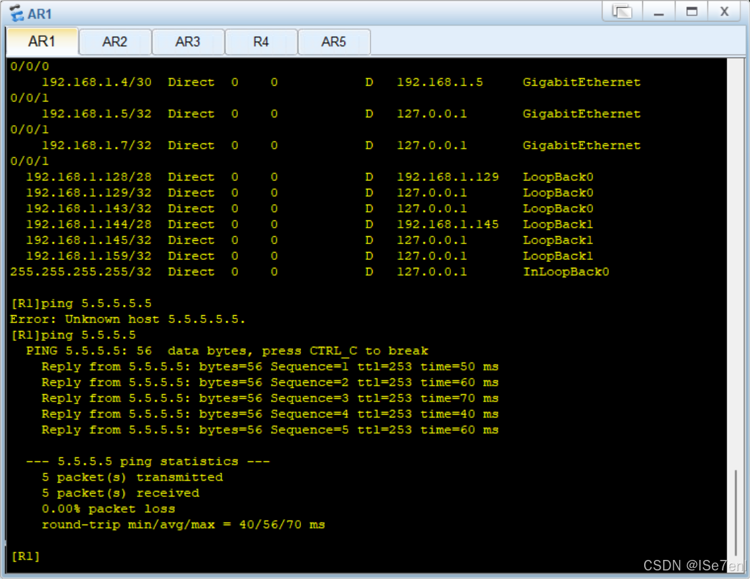Click LoopBack0 on the 192.168.1.128/28 row
This screenshot has width=750, height=579.
click(557, 177)
